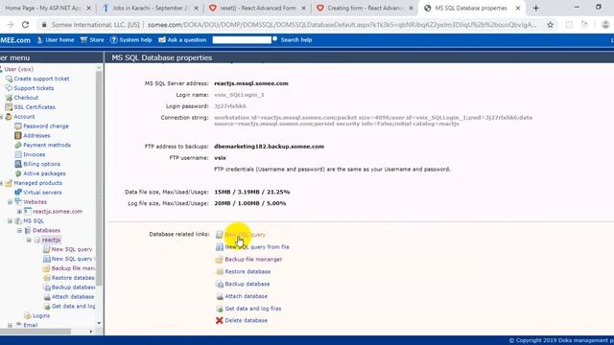Click the Backup database icon in related links

click(220, 284)
